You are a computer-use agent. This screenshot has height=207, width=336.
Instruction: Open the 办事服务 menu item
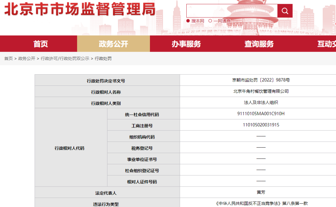click(x=186, y=44)
